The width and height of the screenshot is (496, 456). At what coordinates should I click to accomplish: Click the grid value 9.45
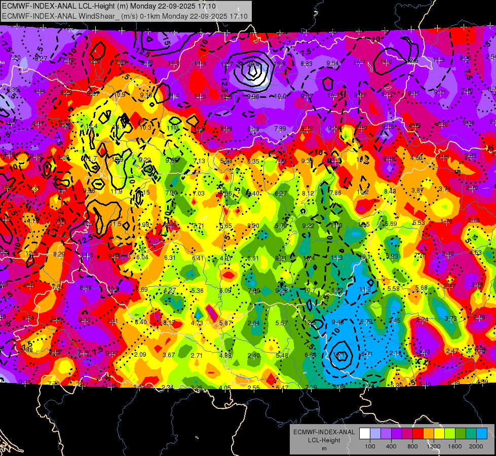point(337,322)
